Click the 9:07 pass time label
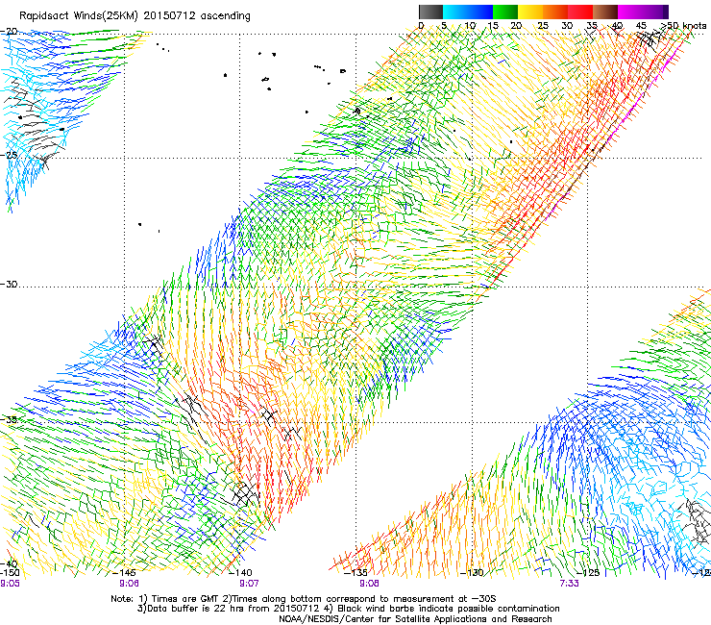Screen dimensions: 711x625 (249, 584)
